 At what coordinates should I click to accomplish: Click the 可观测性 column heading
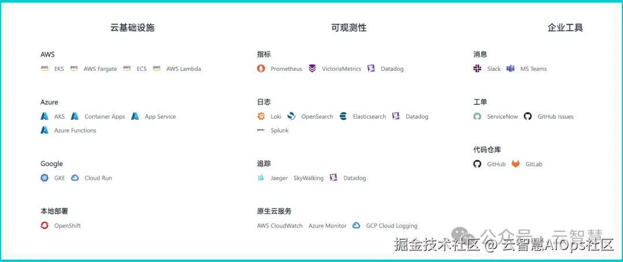pos(348,27)
